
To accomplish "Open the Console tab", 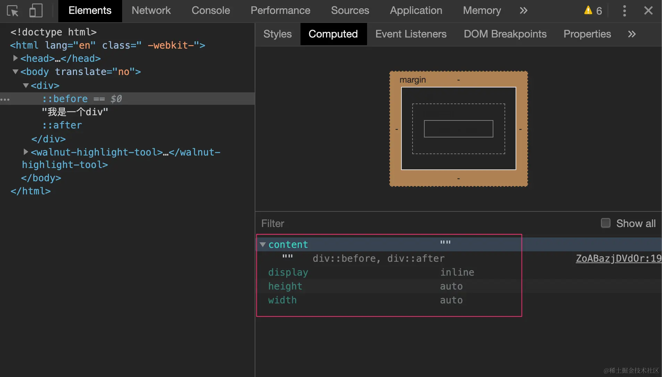I will click(211, 11).
